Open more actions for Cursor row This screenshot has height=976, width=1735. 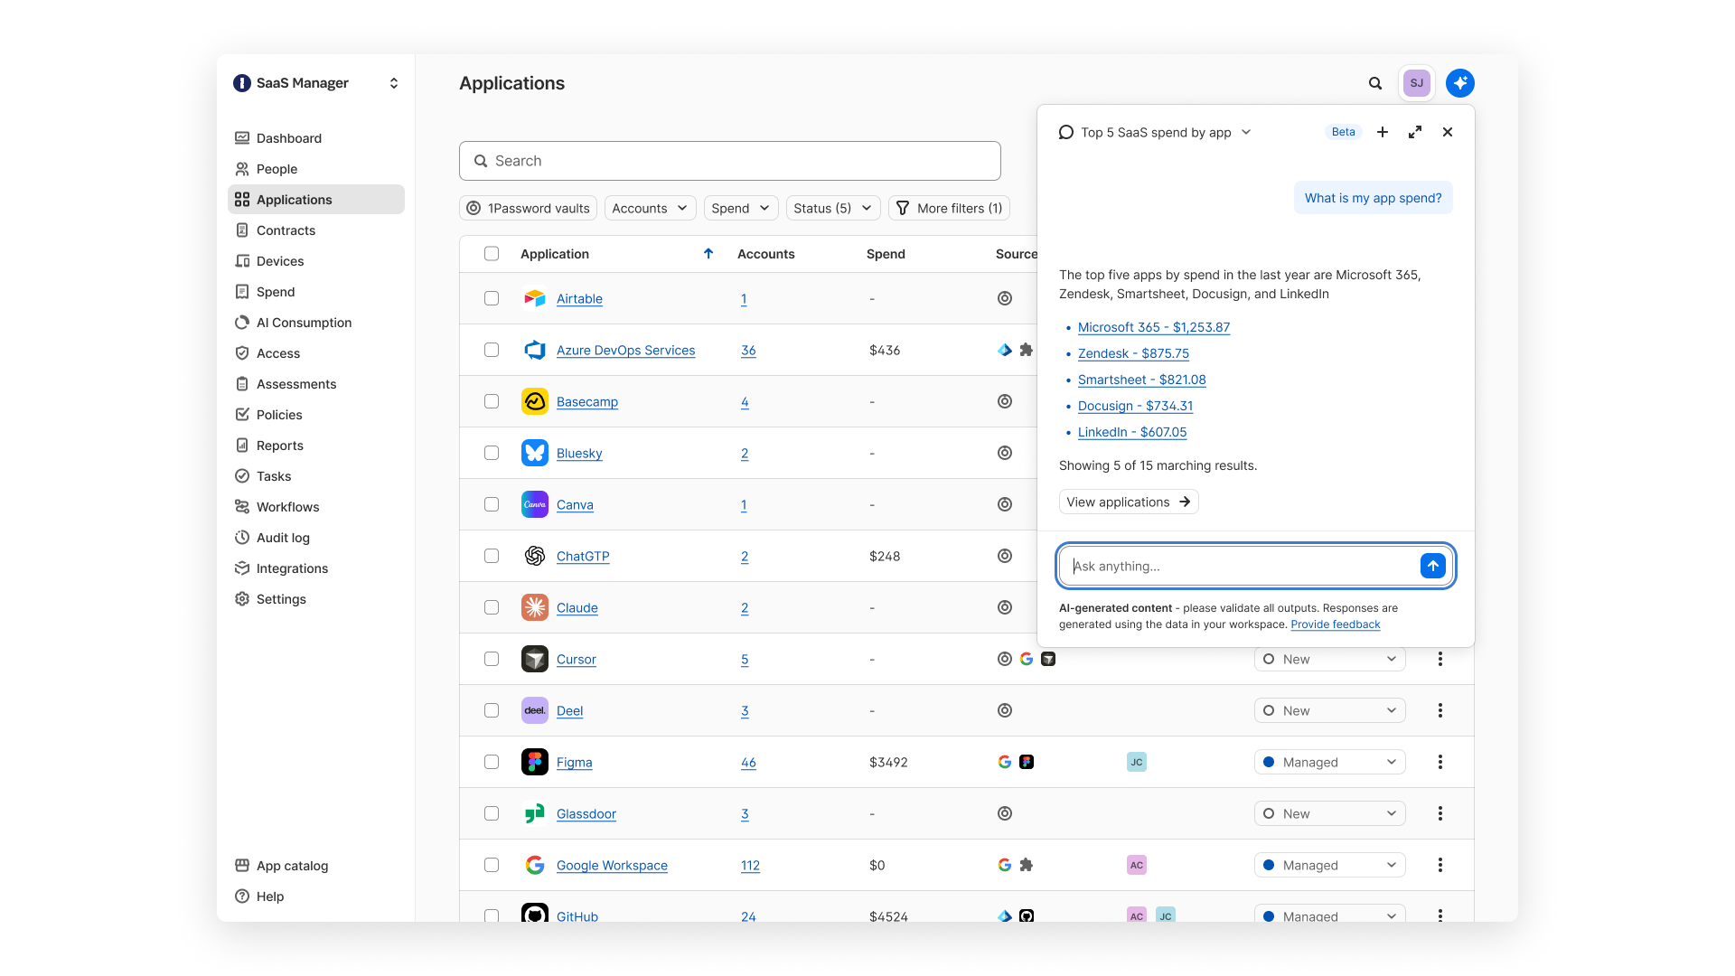coord(1440,659)
